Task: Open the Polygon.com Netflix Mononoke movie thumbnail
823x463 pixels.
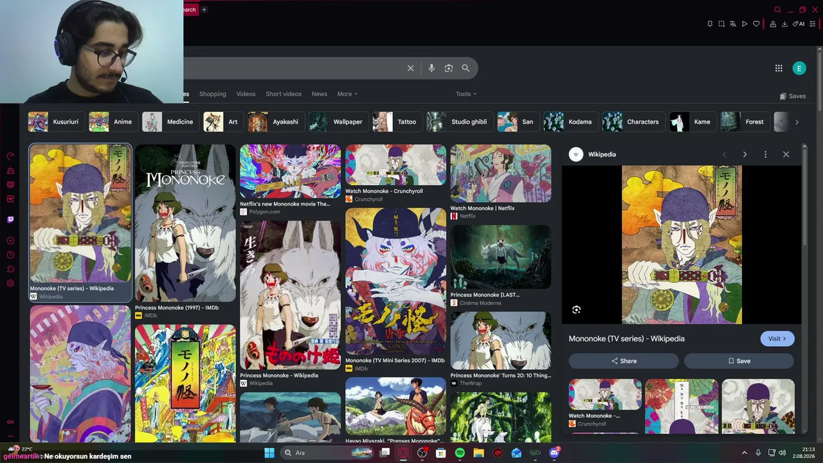Action: click(291, 172)
